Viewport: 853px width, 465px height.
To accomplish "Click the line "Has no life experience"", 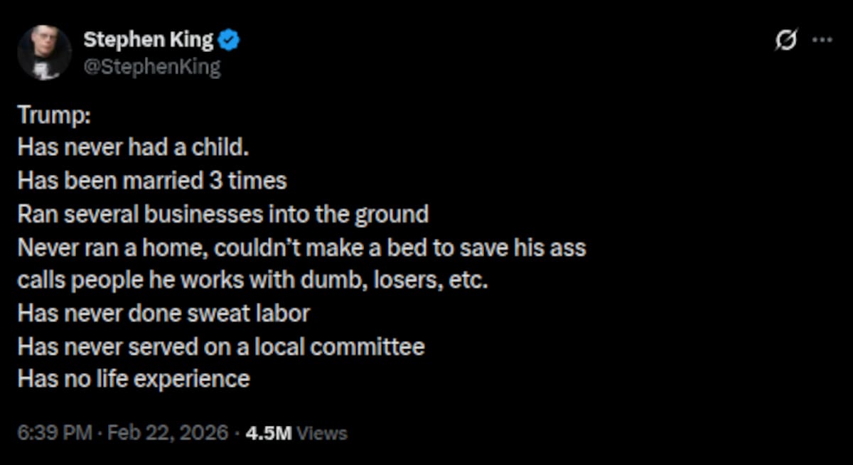I will pyautogui.click(x=134, y=378).
